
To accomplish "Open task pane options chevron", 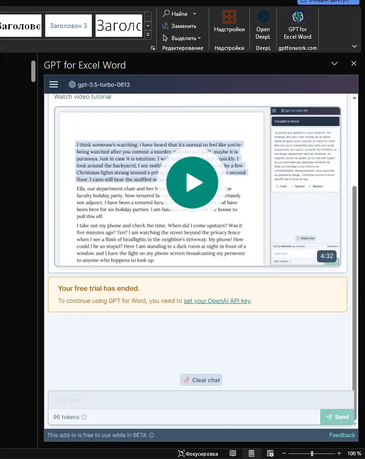I will (334, 63).
